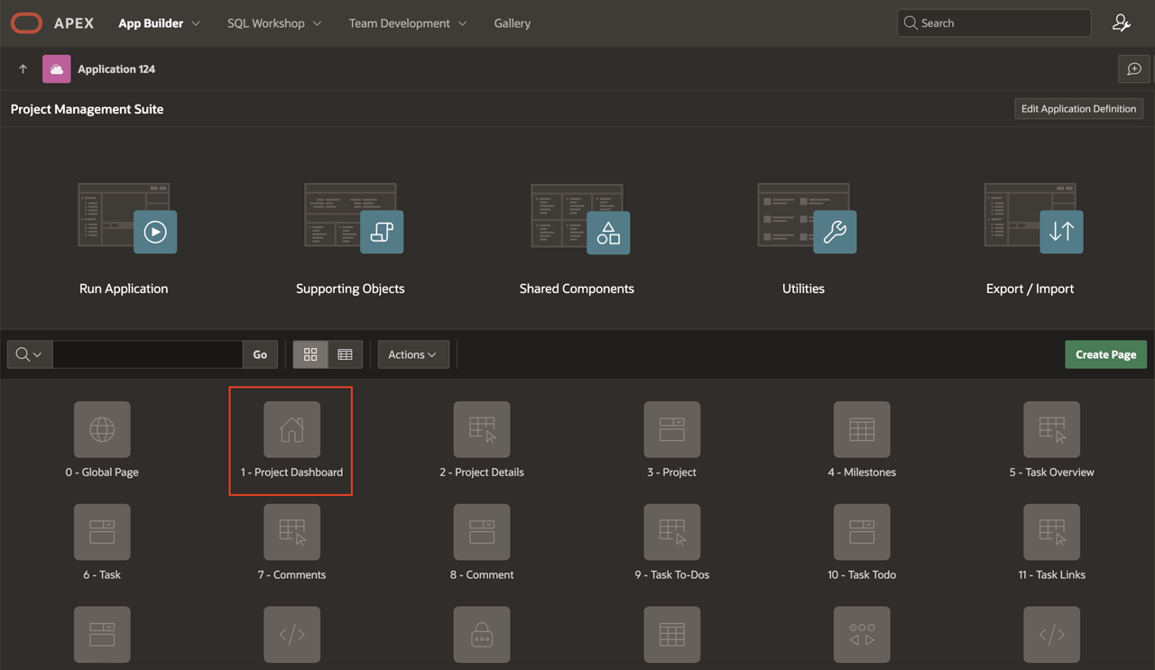The height and width of the screenshot is (670, 1155).
Task: Expand the App Builder menu
Action: (x=159, y=23)
